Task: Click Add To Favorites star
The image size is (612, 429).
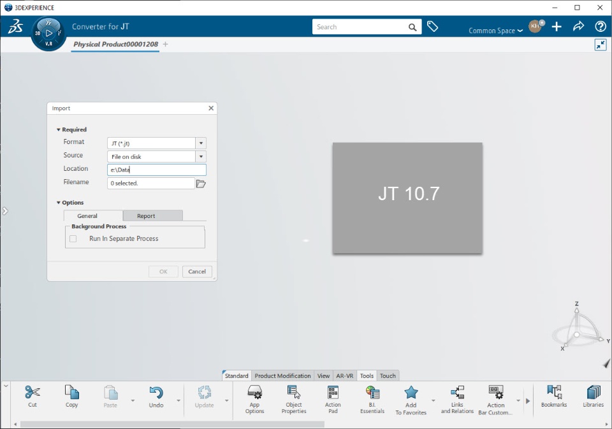Action: 411,392
